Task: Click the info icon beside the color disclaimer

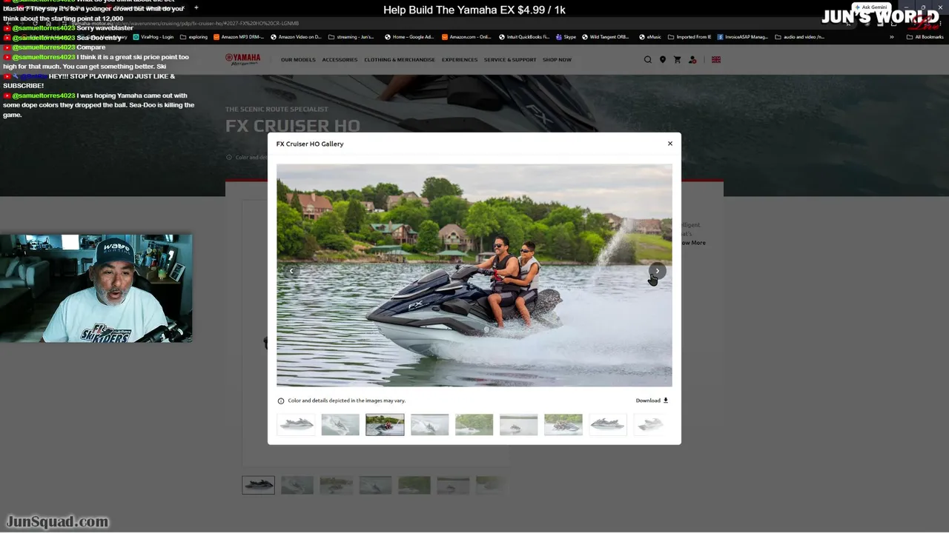Action: (x=281, y=401)
